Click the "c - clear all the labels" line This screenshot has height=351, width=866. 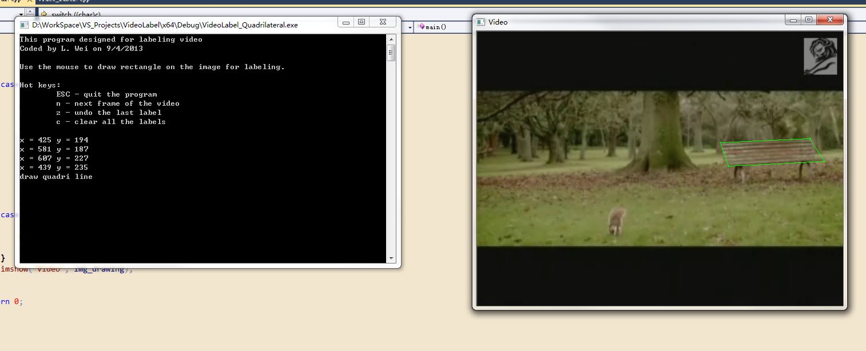tap(111, 122)
